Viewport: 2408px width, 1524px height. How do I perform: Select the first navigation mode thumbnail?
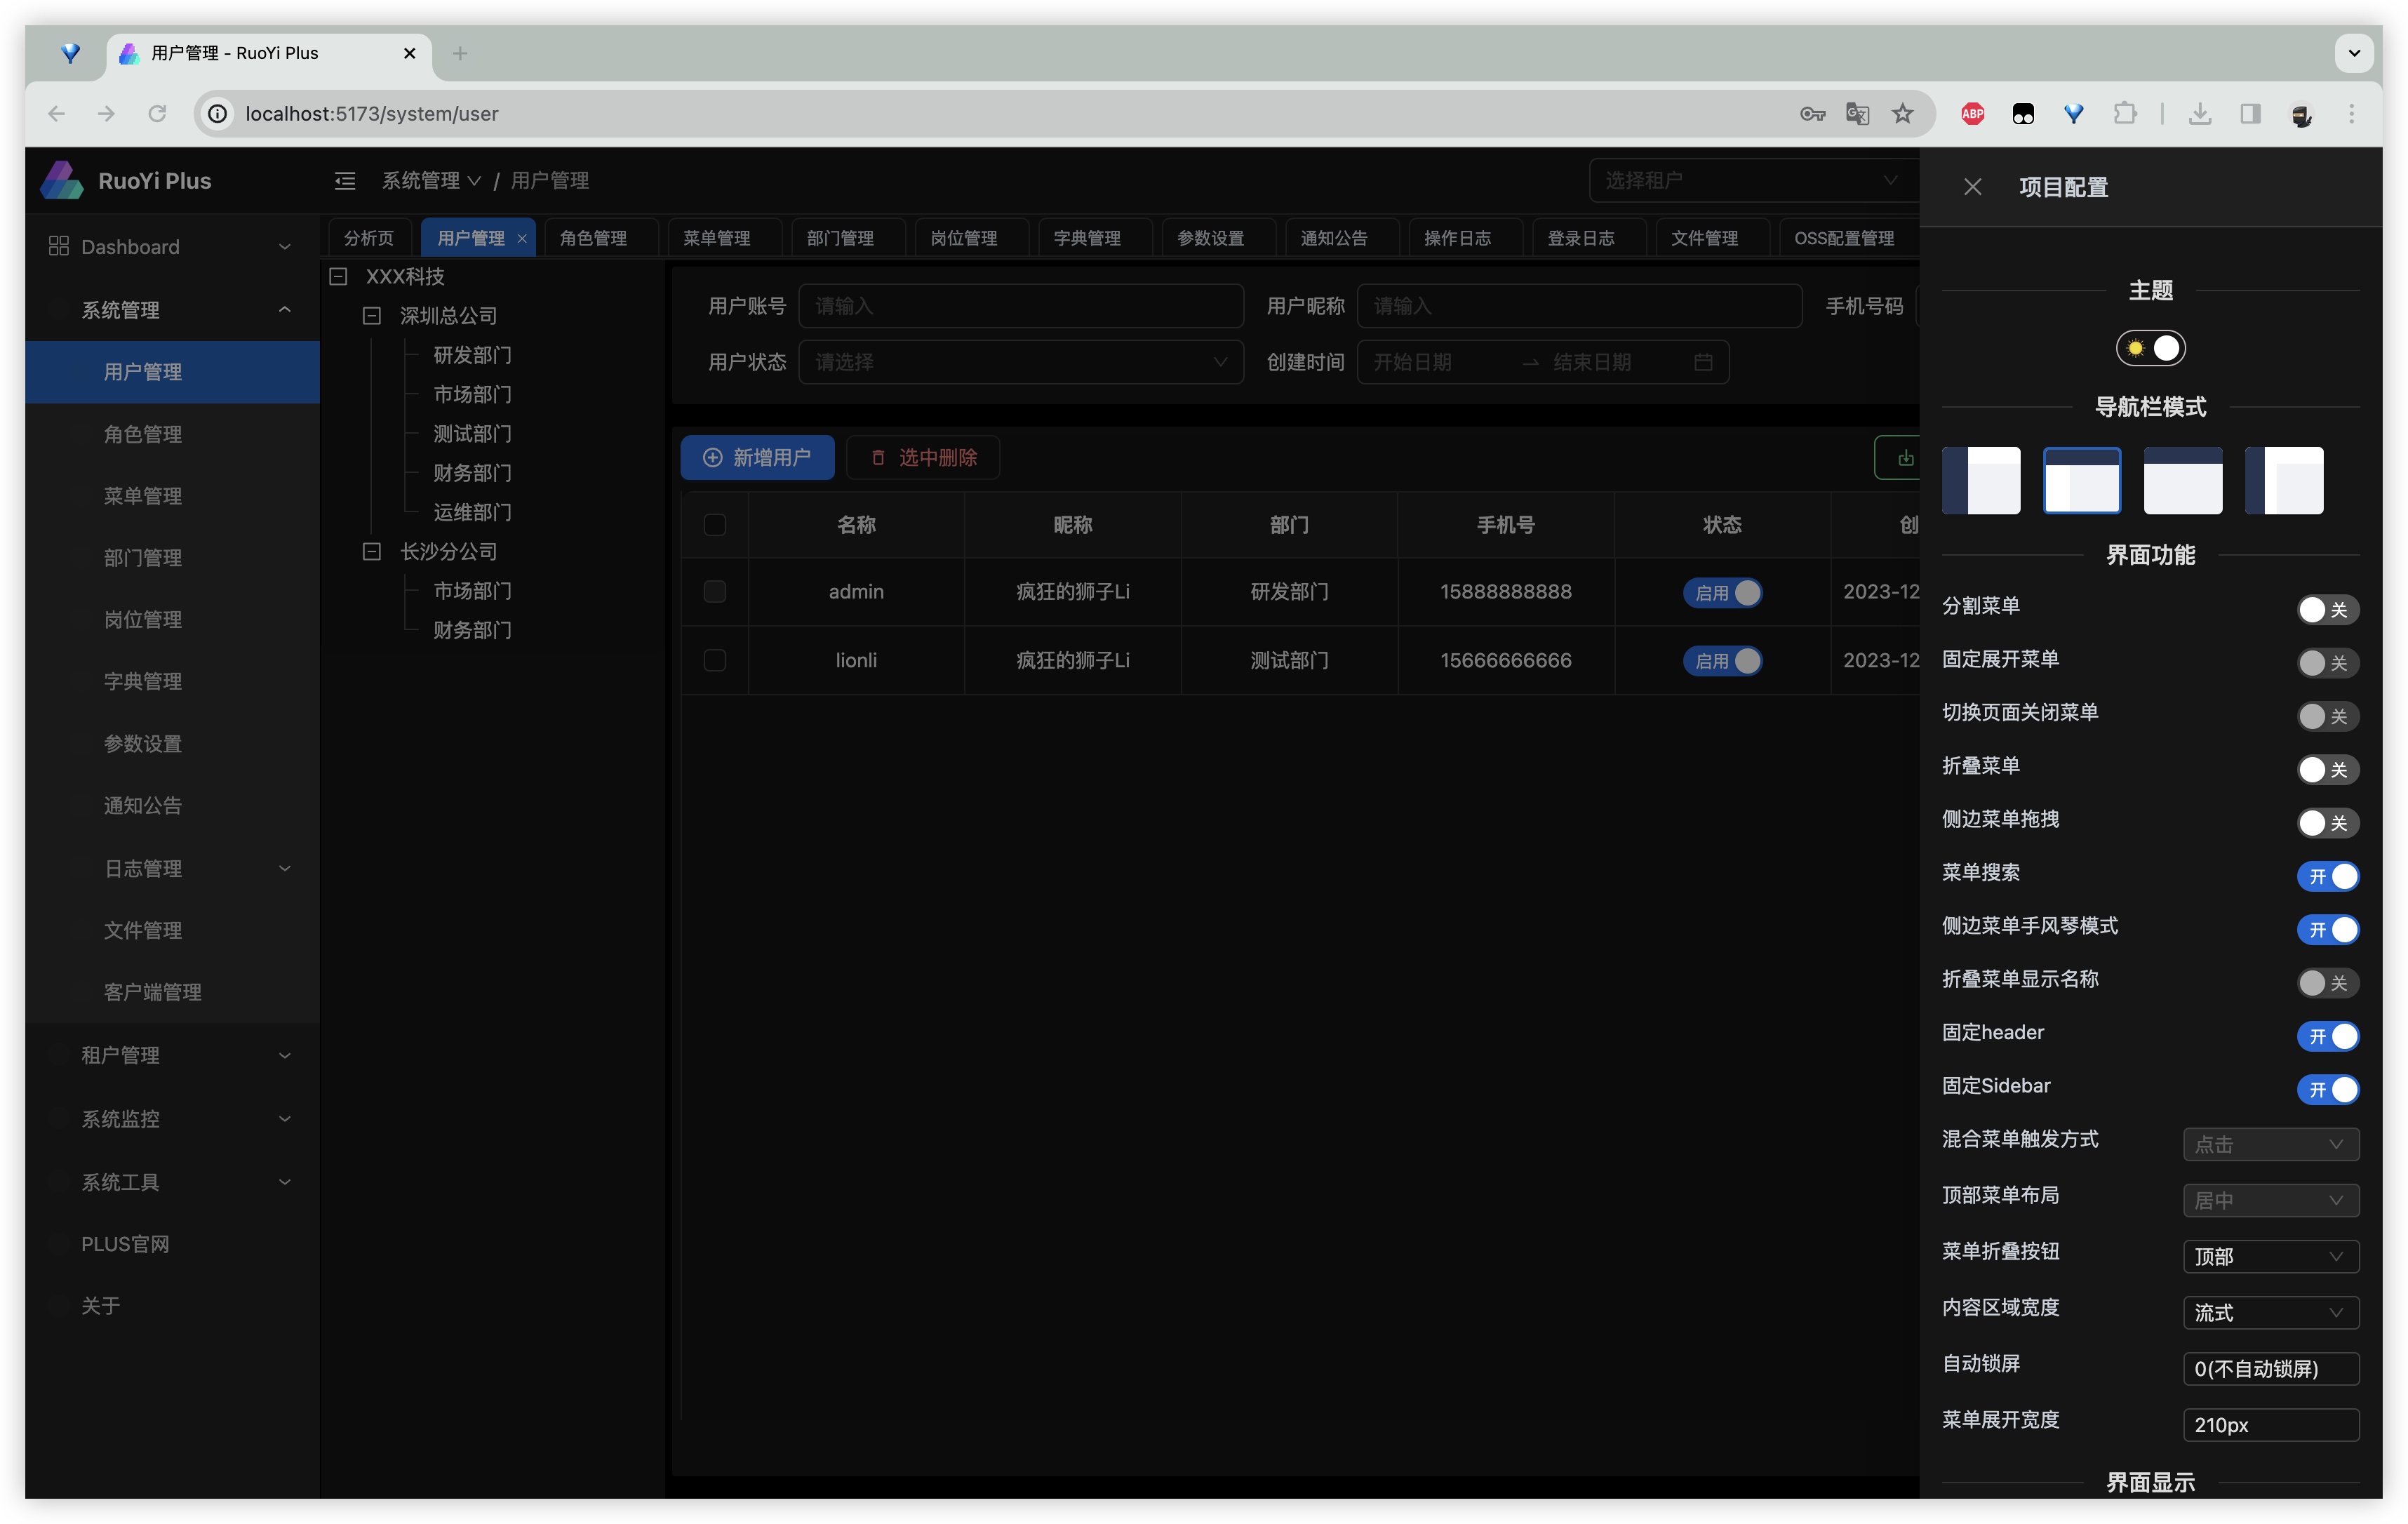click(x=1980, y=481)
